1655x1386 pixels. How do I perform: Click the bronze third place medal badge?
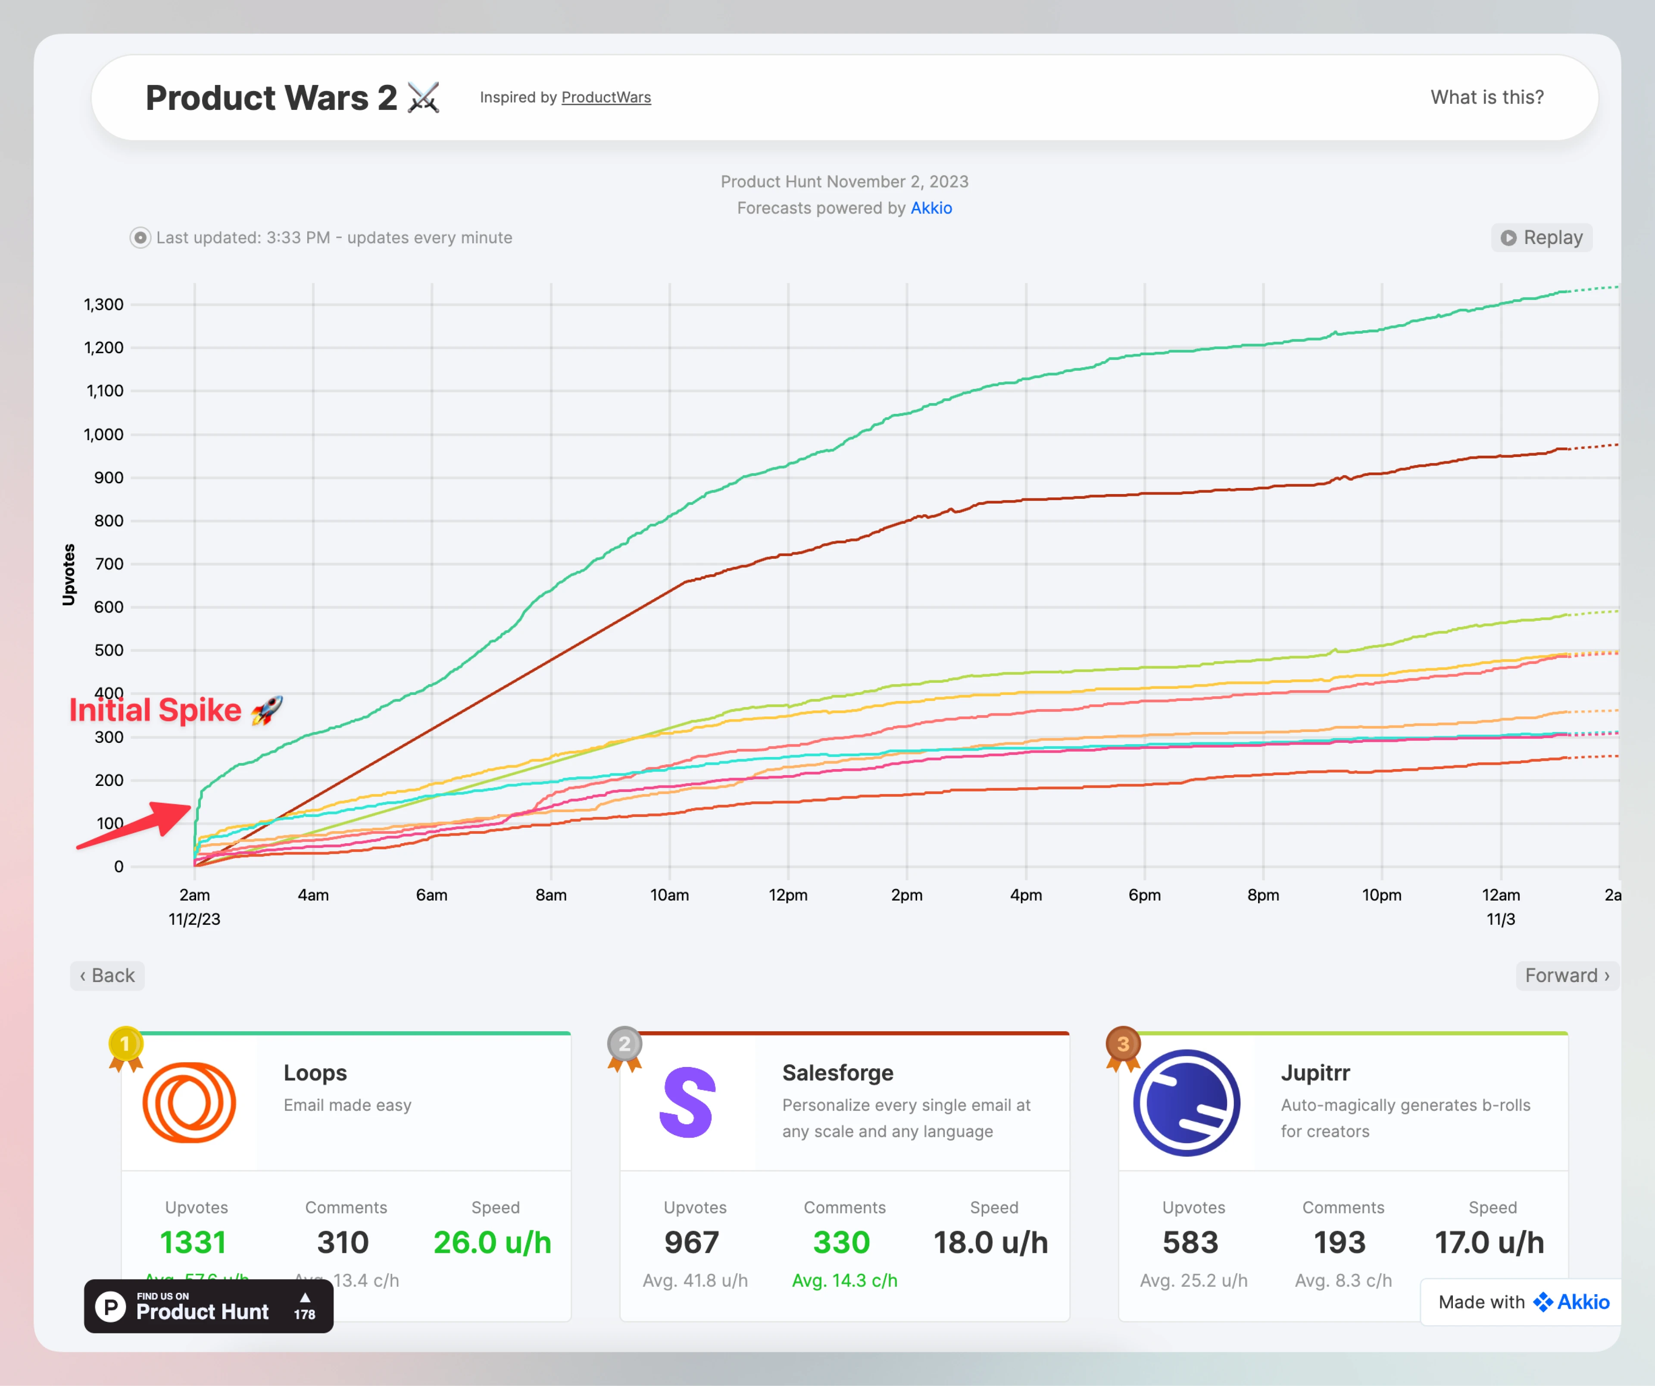tap(1123, 1048)
